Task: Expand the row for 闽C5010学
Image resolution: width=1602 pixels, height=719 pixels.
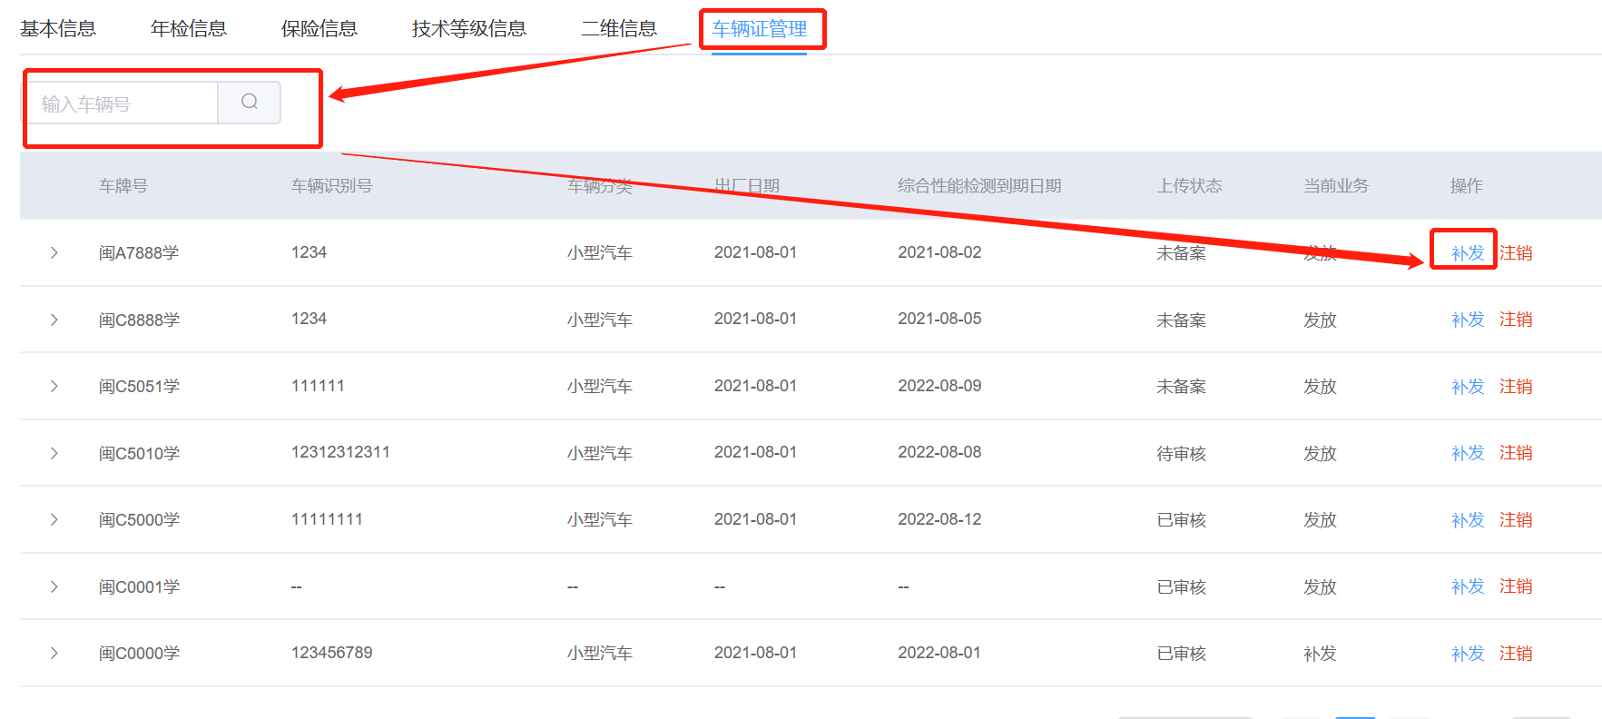Action: tap(54, 453)
